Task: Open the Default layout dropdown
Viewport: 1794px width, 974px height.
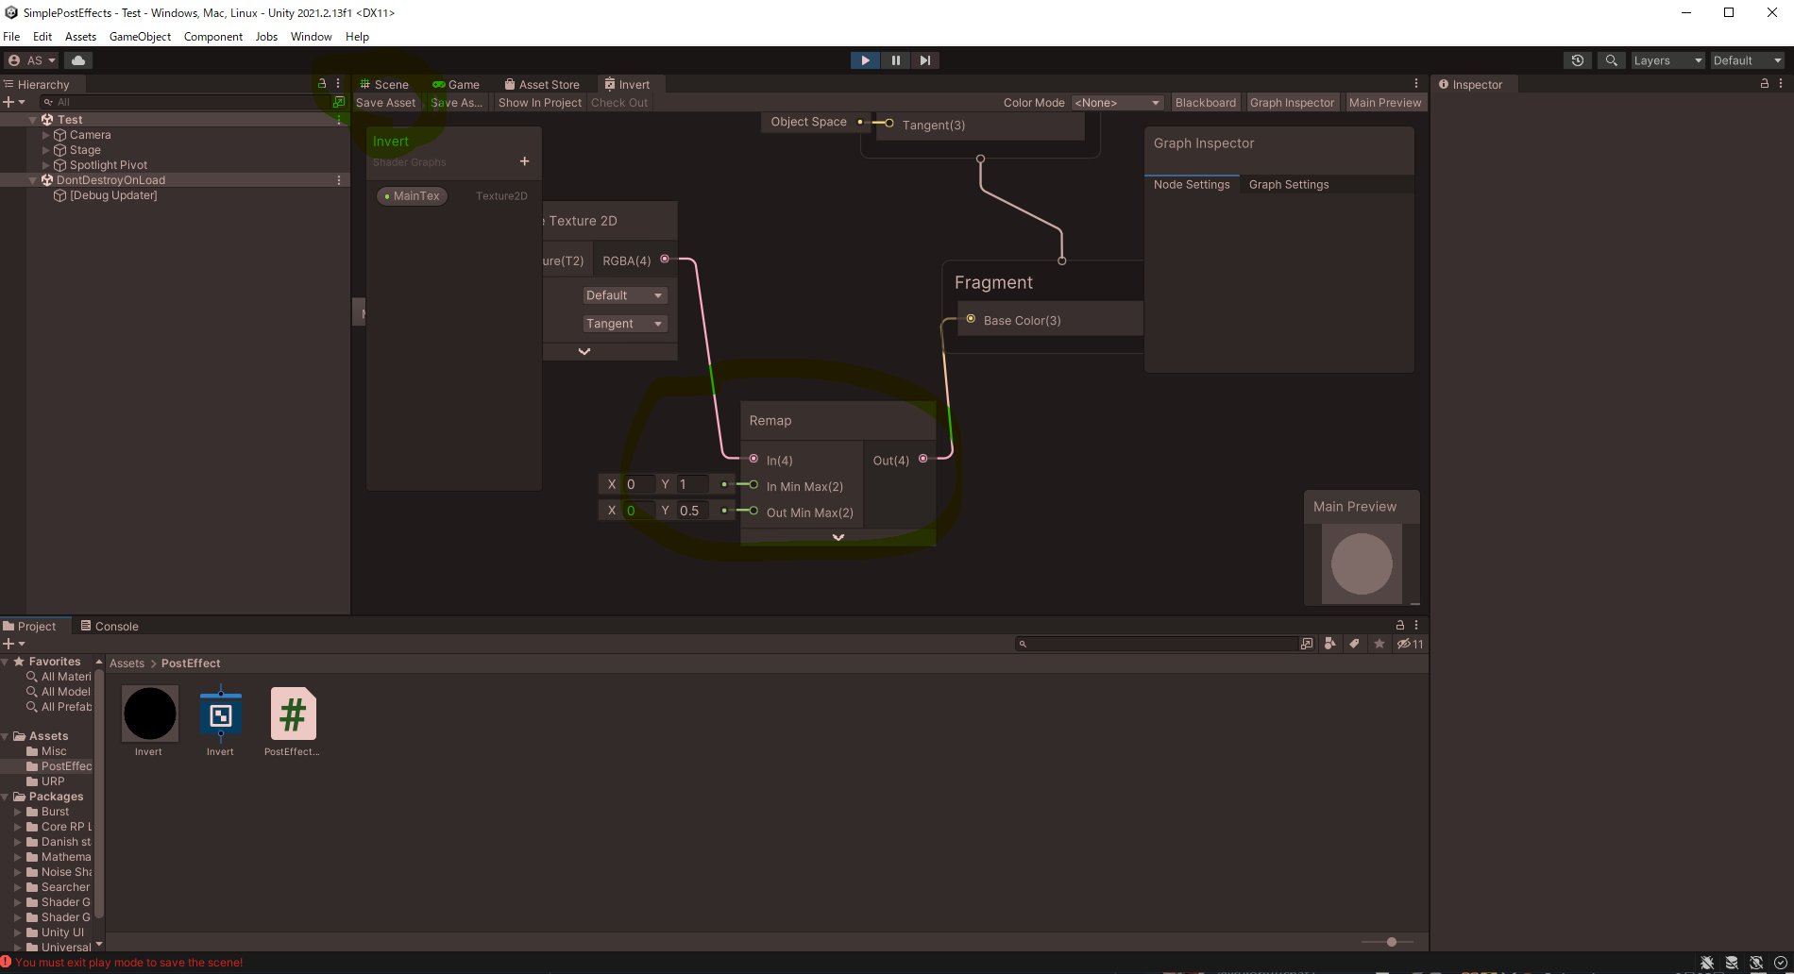Action: 1748,60
